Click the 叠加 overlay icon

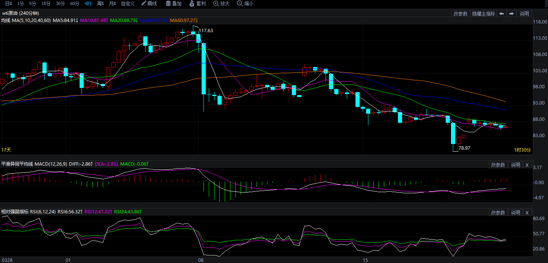[x=174, y=3]
